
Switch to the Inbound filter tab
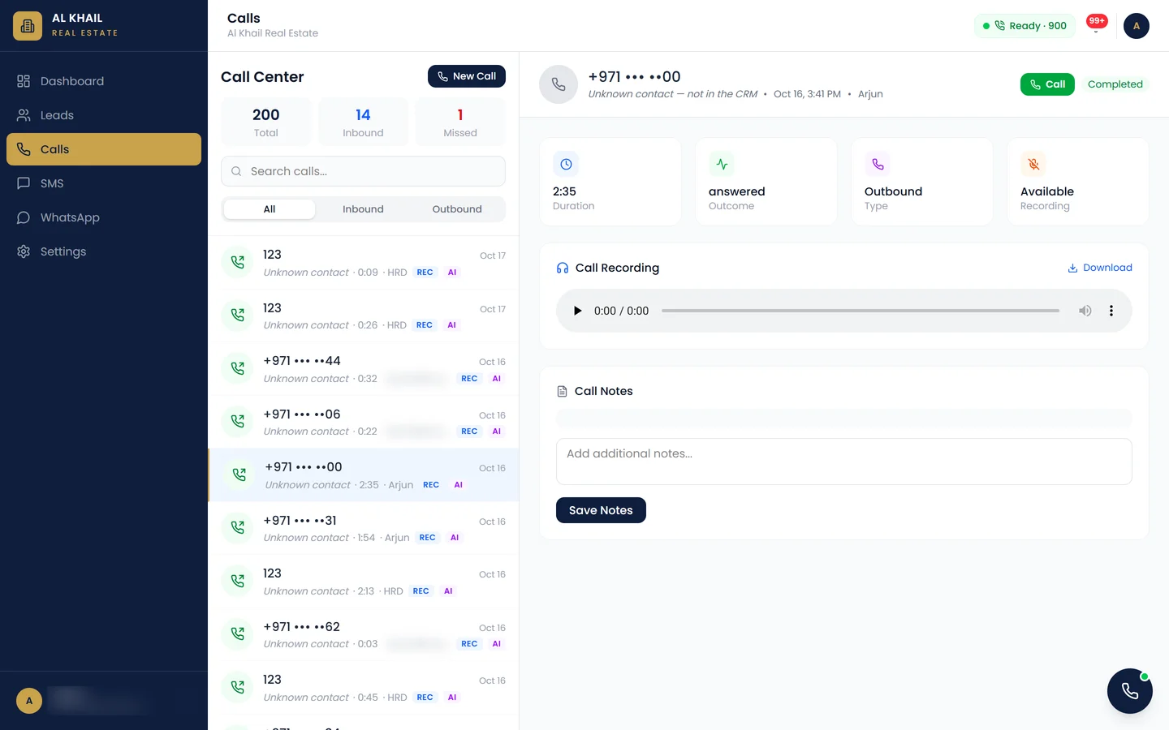coord(363,209)
